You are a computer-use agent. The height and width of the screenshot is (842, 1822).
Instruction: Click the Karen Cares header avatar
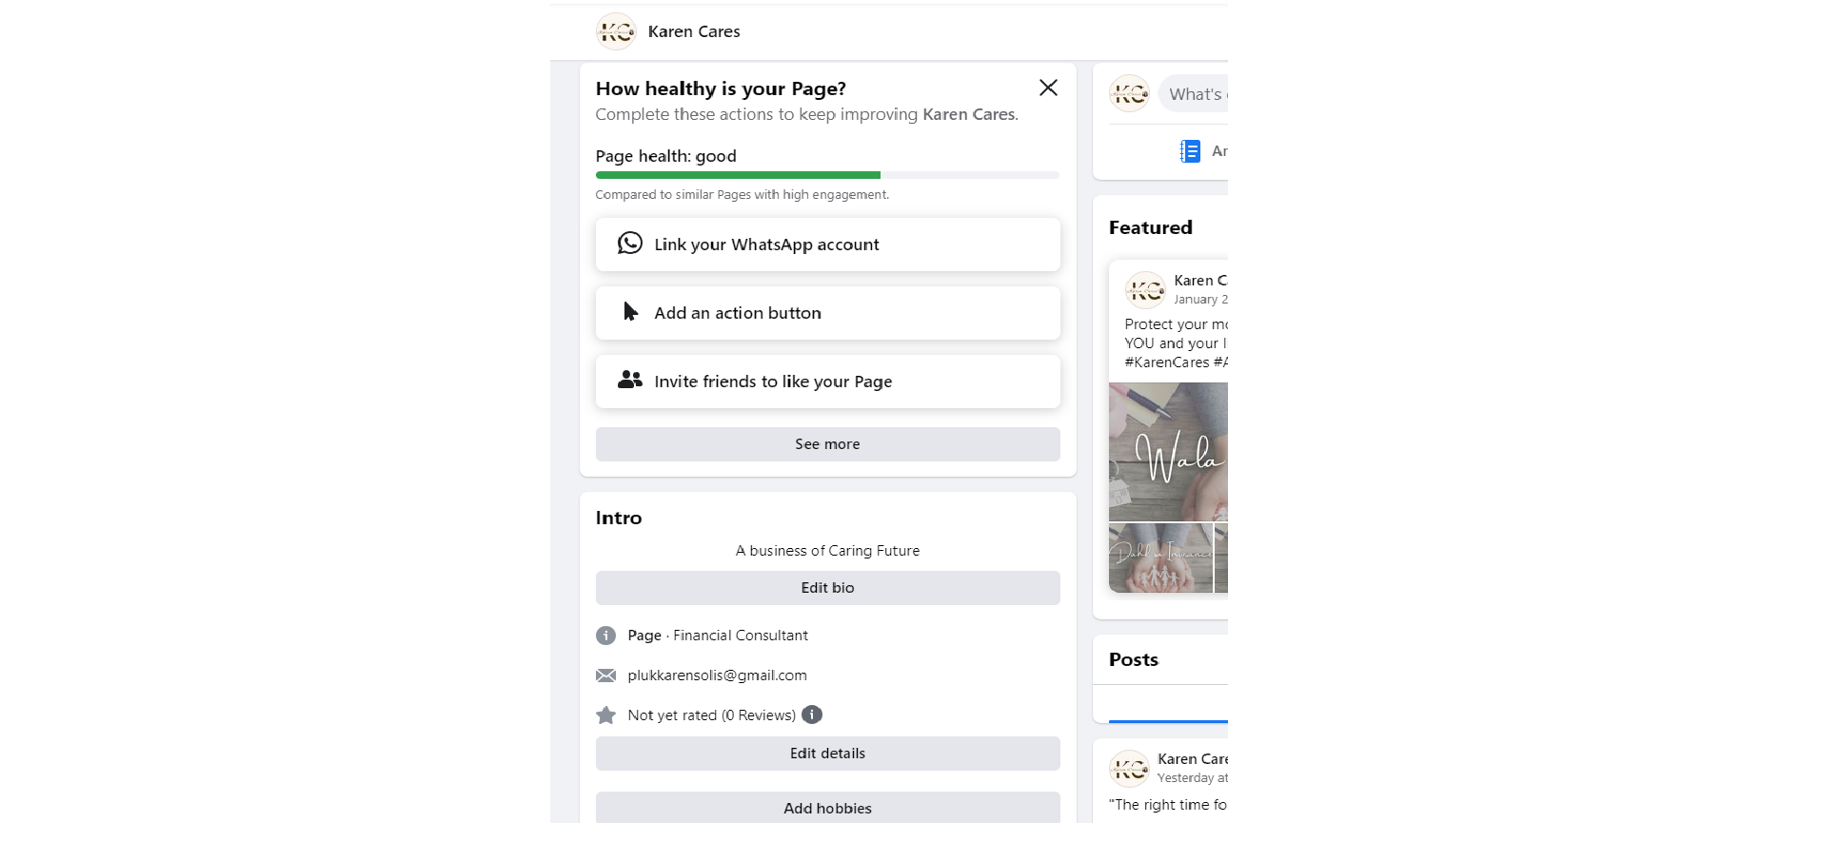point(616,31)
